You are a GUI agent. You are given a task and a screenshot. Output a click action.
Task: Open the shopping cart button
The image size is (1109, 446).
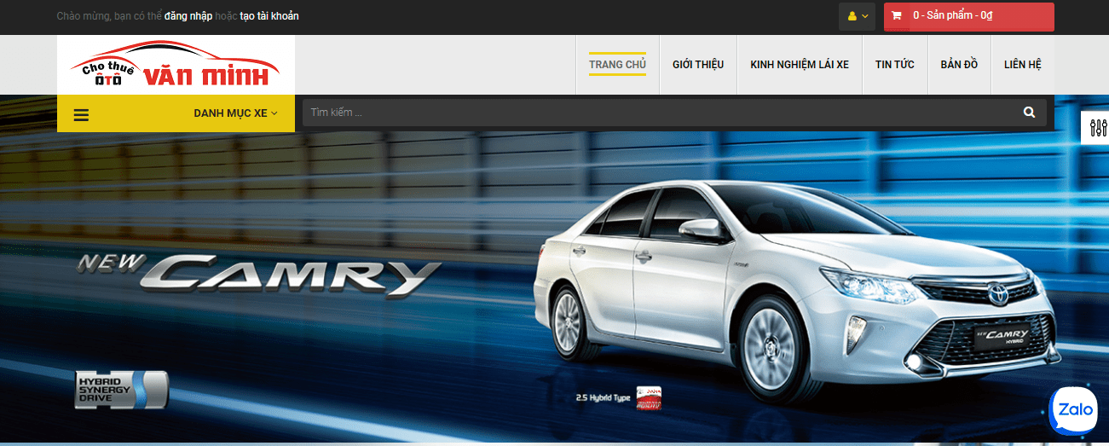pos(968,16)
